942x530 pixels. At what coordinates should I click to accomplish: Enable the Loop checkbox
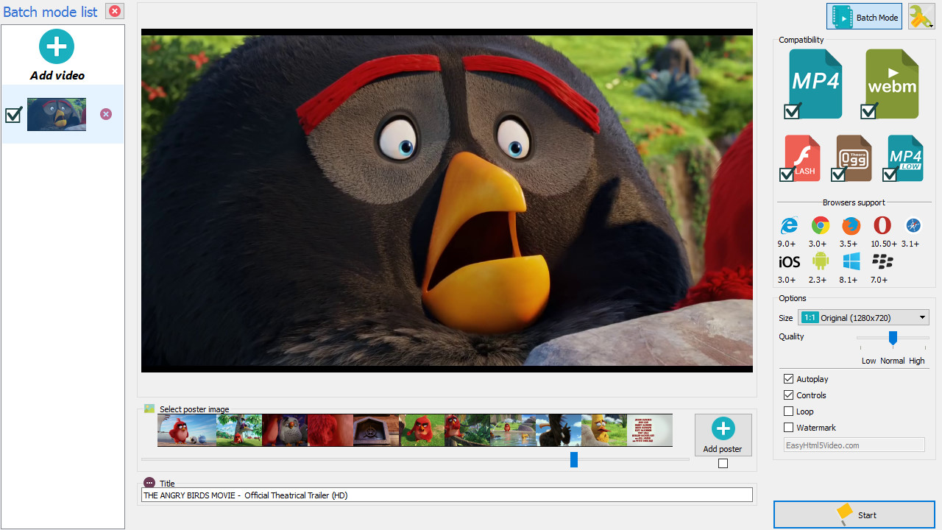tap(789, 411)
